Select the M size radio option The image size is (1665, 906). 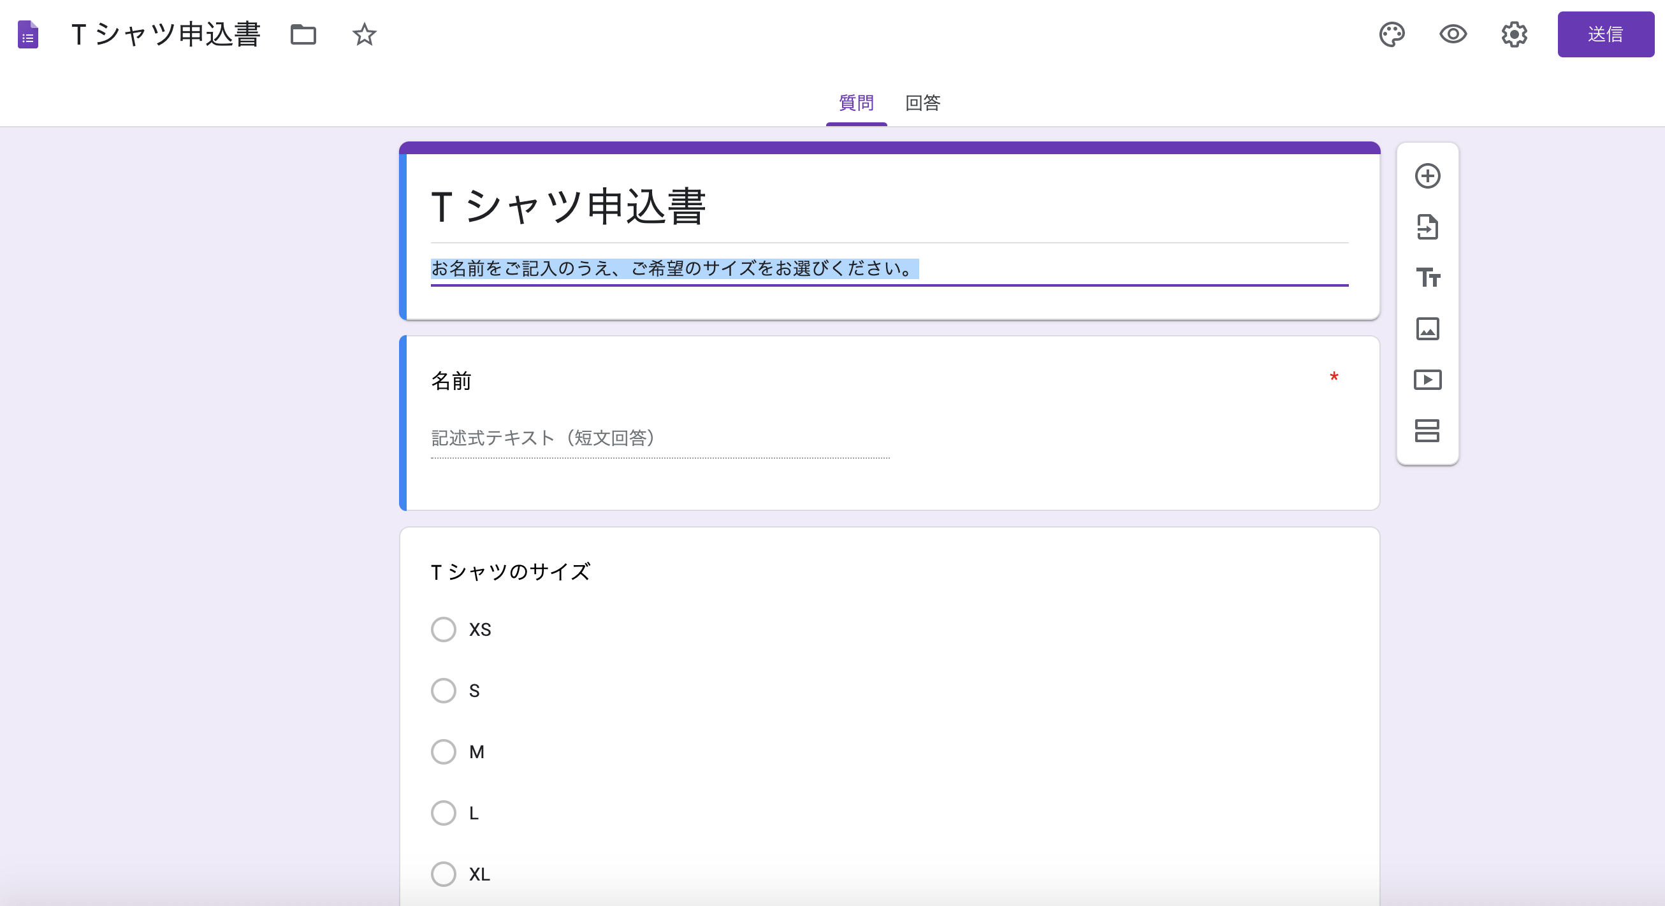pyautogui.click(x=444, y=752)
